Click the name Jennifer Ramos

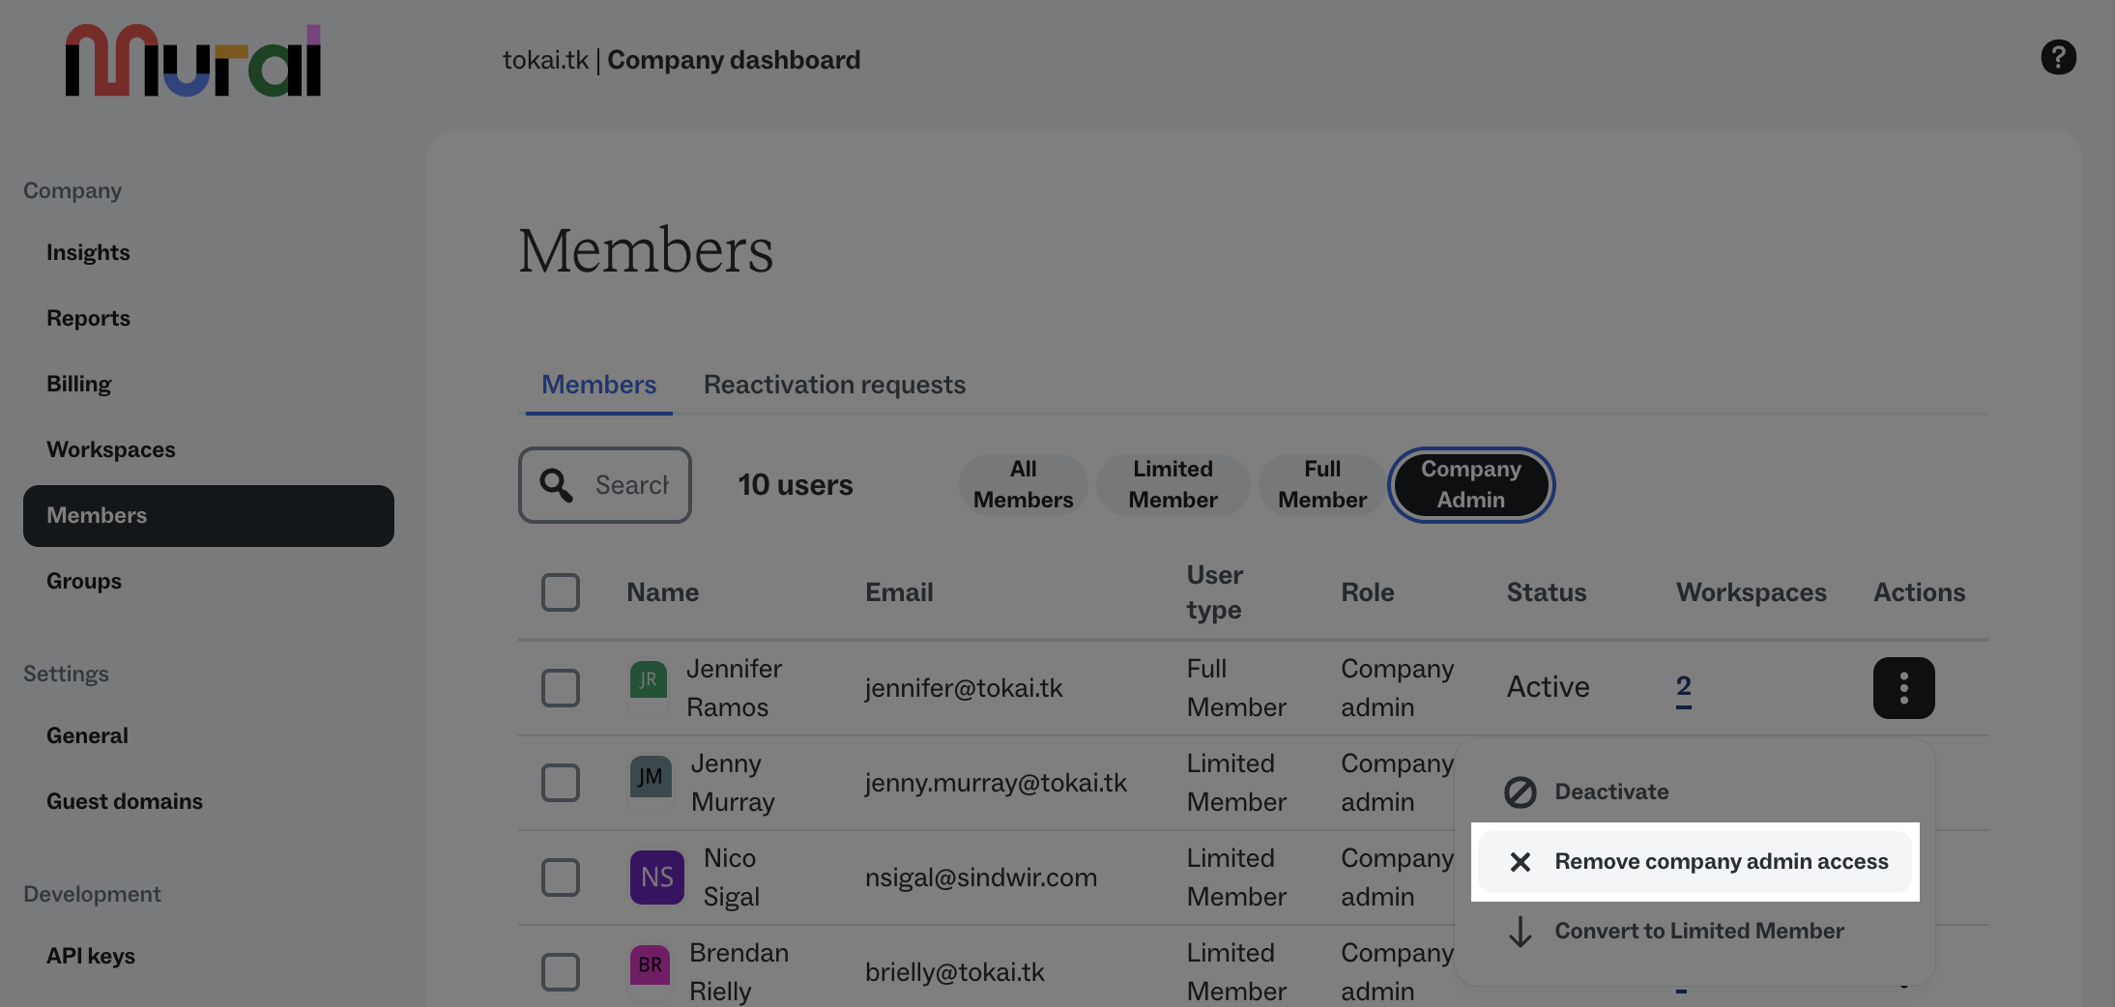click(x=735, y=688)
